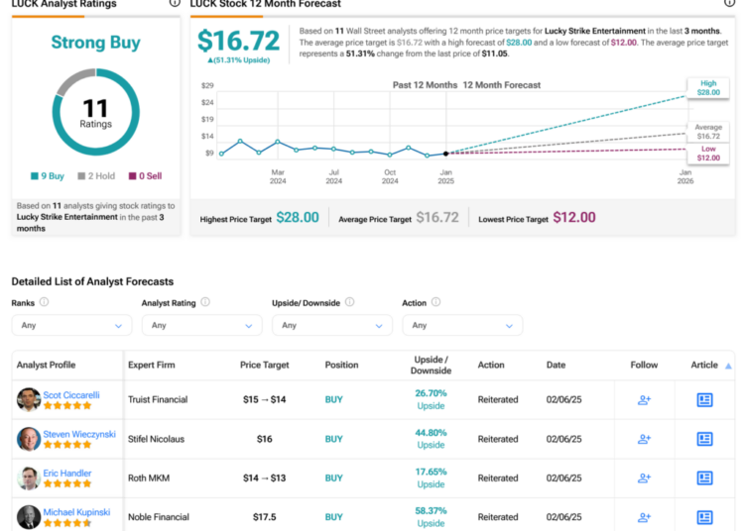The width and height of the screenshot is (744, 531).
Task: Click Highest Price Target $28.00 value
Action: 298,217
